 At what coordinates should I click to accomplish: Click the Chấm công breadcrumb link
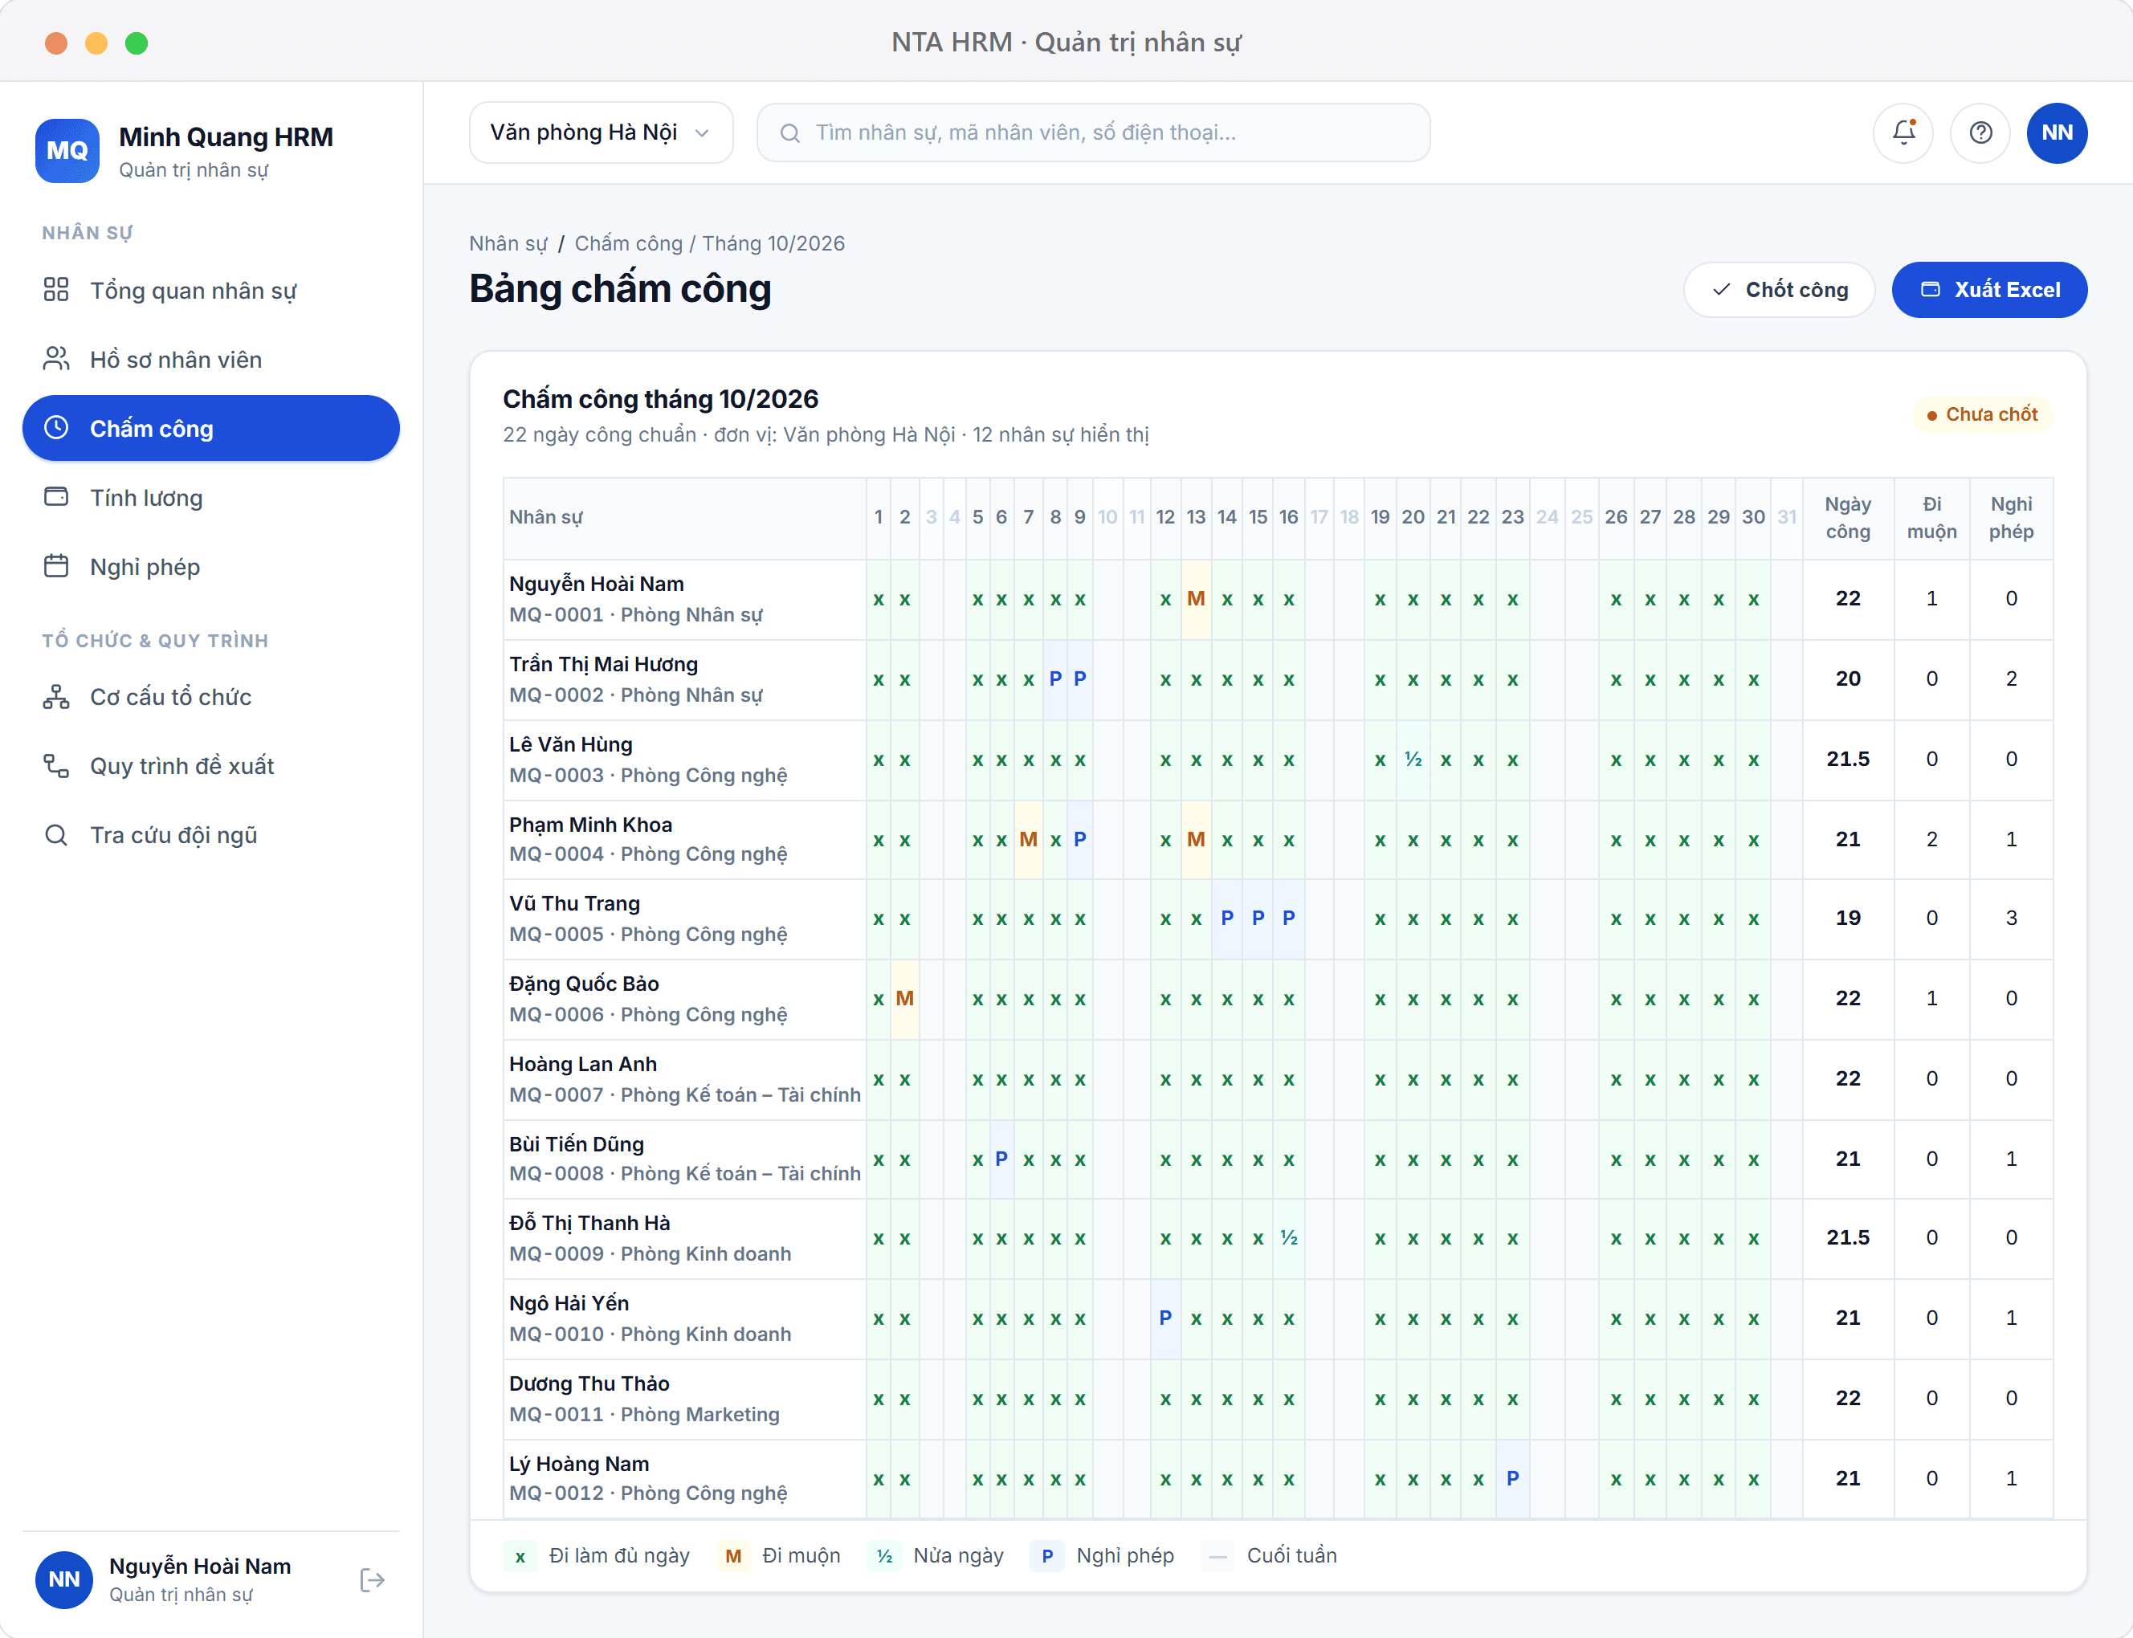(x=628, y=244)
